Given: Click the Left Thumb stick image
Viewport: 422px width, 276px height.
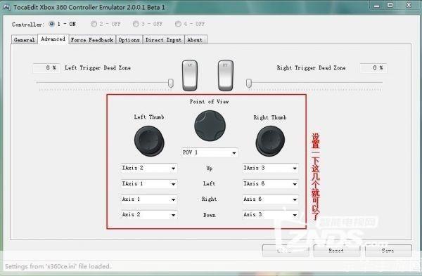Looking at the screenshot, I should pyautogui.click(x=149, y=141).
